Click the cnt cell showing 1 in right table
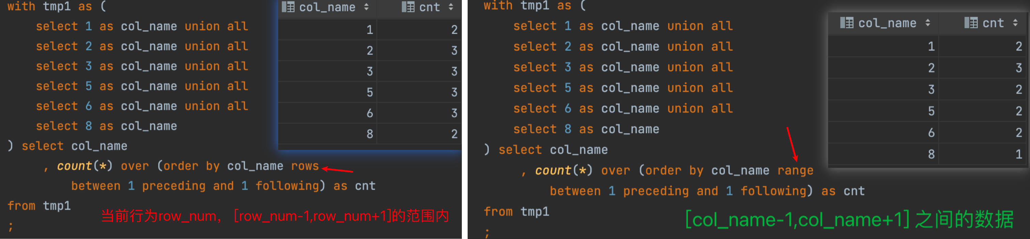Viewport: 1030px width, 239px height. [x=1018, y=154]
